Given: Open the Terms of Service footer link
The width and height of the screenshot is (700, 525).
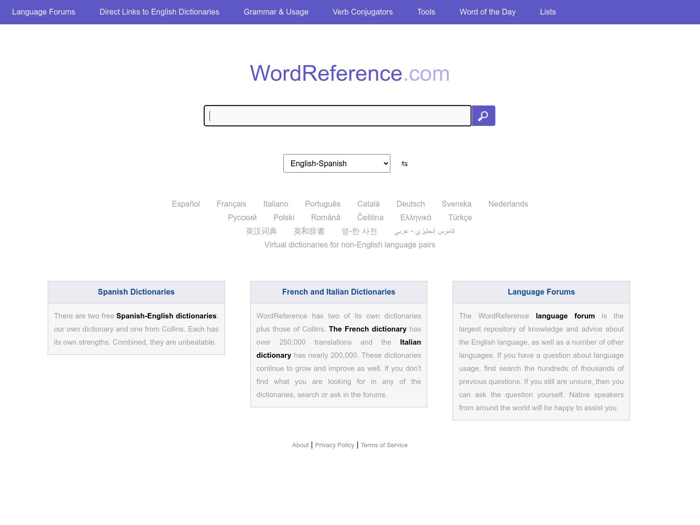Looking at the screenshot, I should coord(384,445).
